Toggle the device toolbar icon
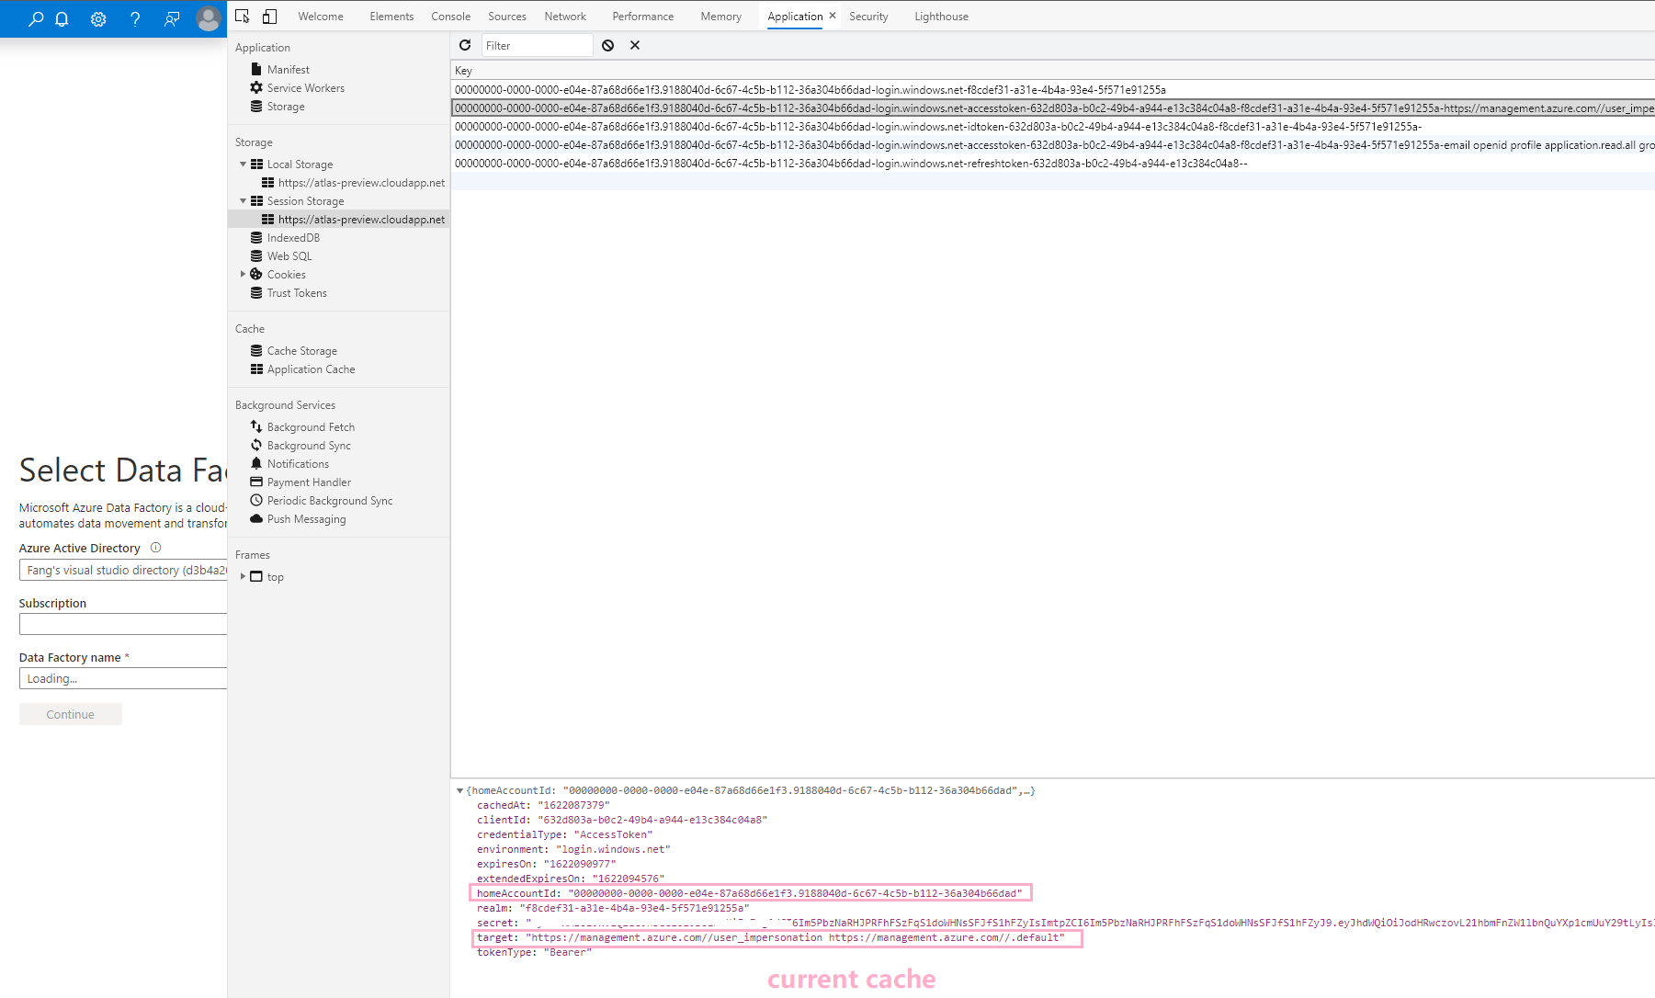 click(x=269, y=16)
